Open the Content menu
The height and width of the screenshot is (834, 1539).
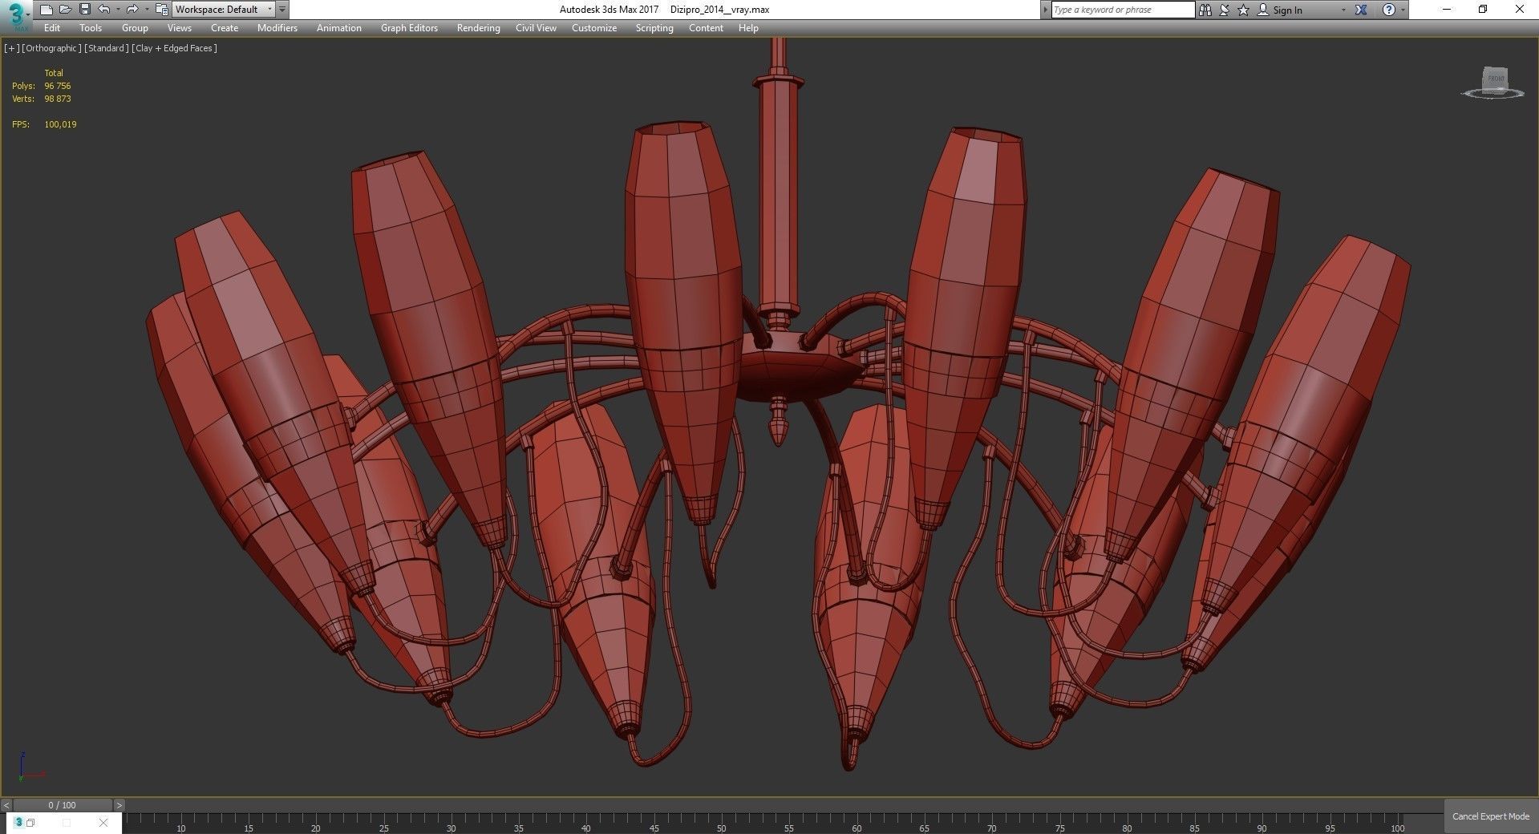tap(706, 28)
